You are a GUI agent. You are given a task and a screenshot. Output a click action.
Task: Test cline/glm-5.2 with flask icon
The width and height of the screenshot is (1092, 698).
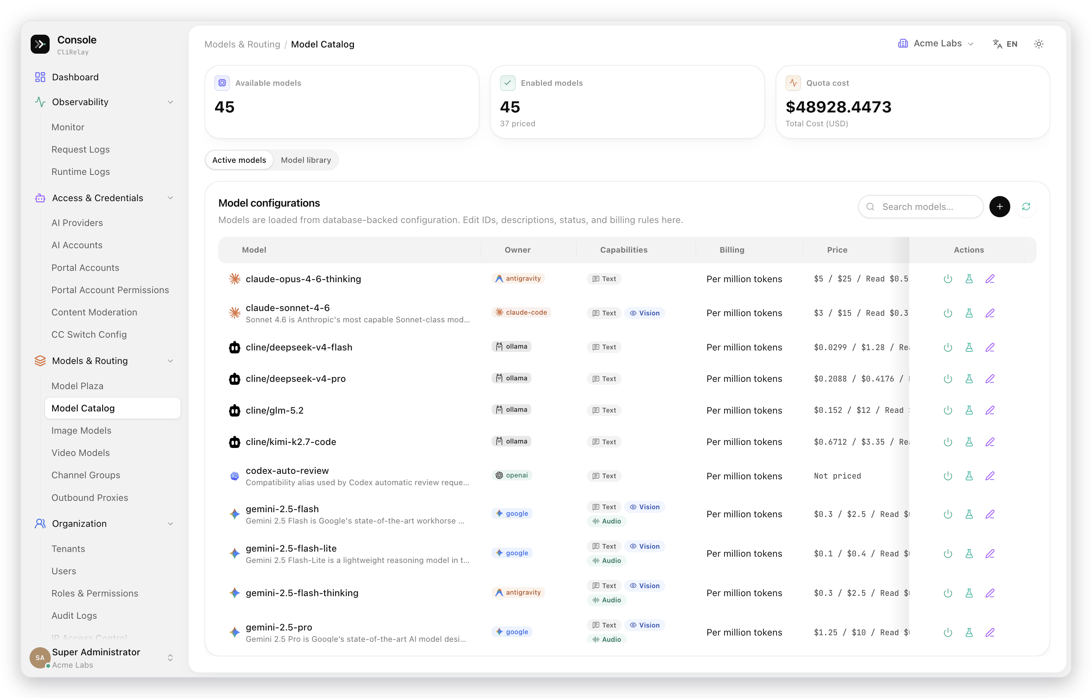[969, 410]
